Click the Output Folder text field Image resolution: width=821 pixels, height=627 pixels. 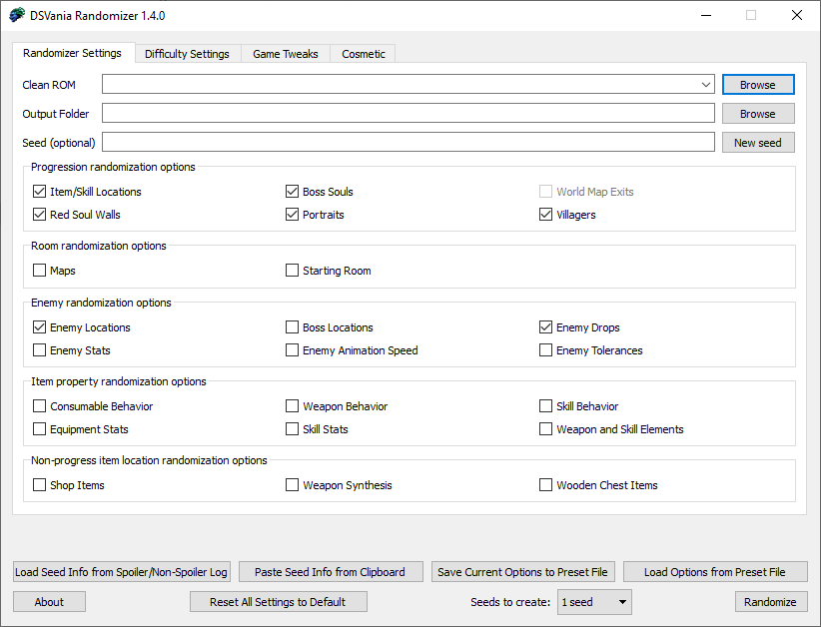[x=408, y=114]
